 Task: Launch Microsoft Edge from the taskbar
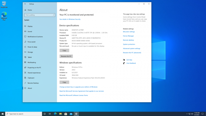pos(55,114)
